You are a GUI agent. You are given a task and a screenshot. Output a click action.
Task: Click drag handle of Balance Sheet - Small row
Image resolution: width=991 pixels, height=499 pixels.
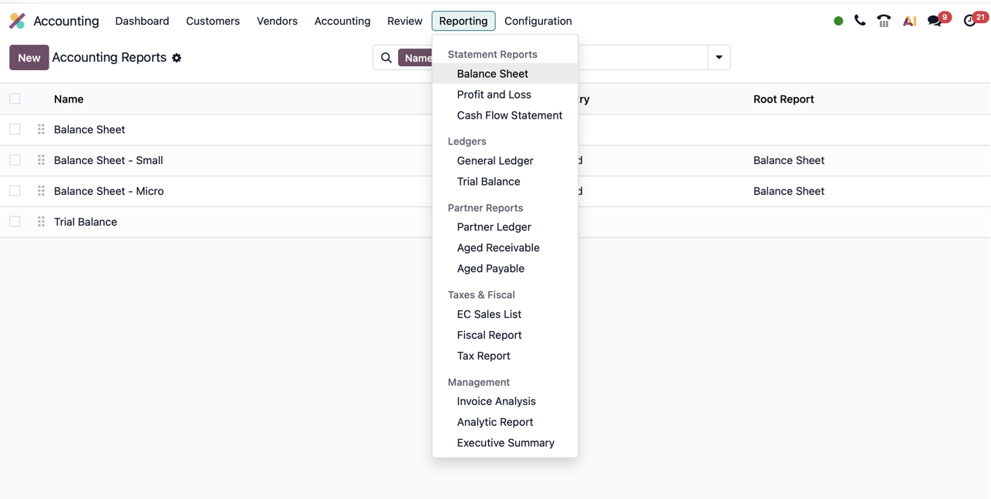click(41, 160)
